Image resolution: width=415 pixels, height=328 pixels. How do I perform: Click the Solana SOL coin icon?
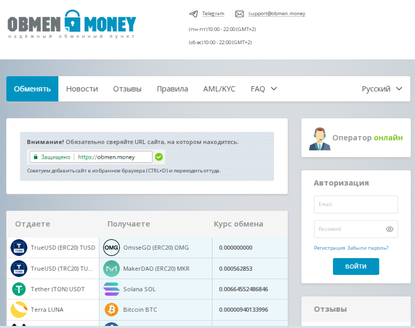[112, 289]
